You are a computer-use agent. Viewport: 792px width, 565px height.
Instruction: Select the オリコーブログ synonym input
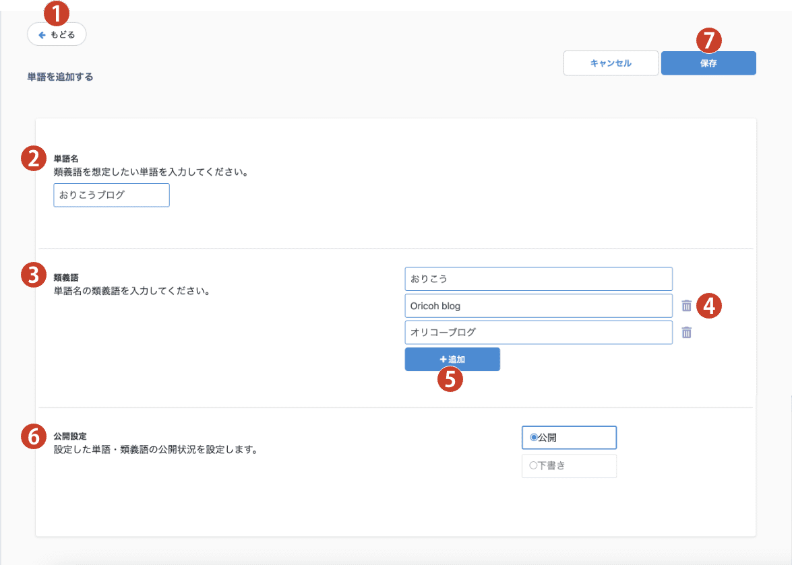pyautogui.click(x=538, y=333)
